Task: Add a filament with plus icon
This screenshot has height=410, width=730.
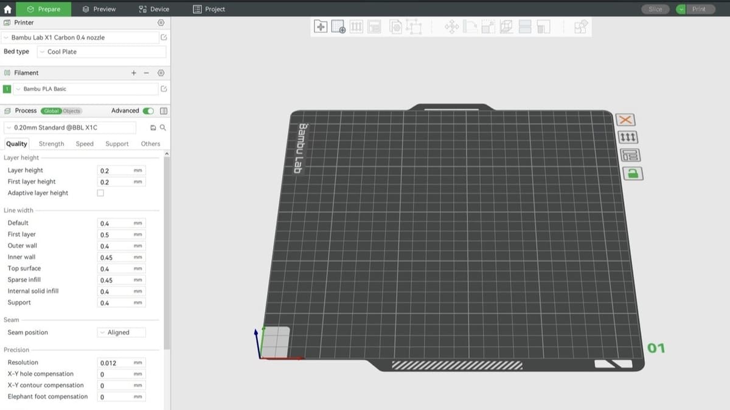Action: (134, 73)
